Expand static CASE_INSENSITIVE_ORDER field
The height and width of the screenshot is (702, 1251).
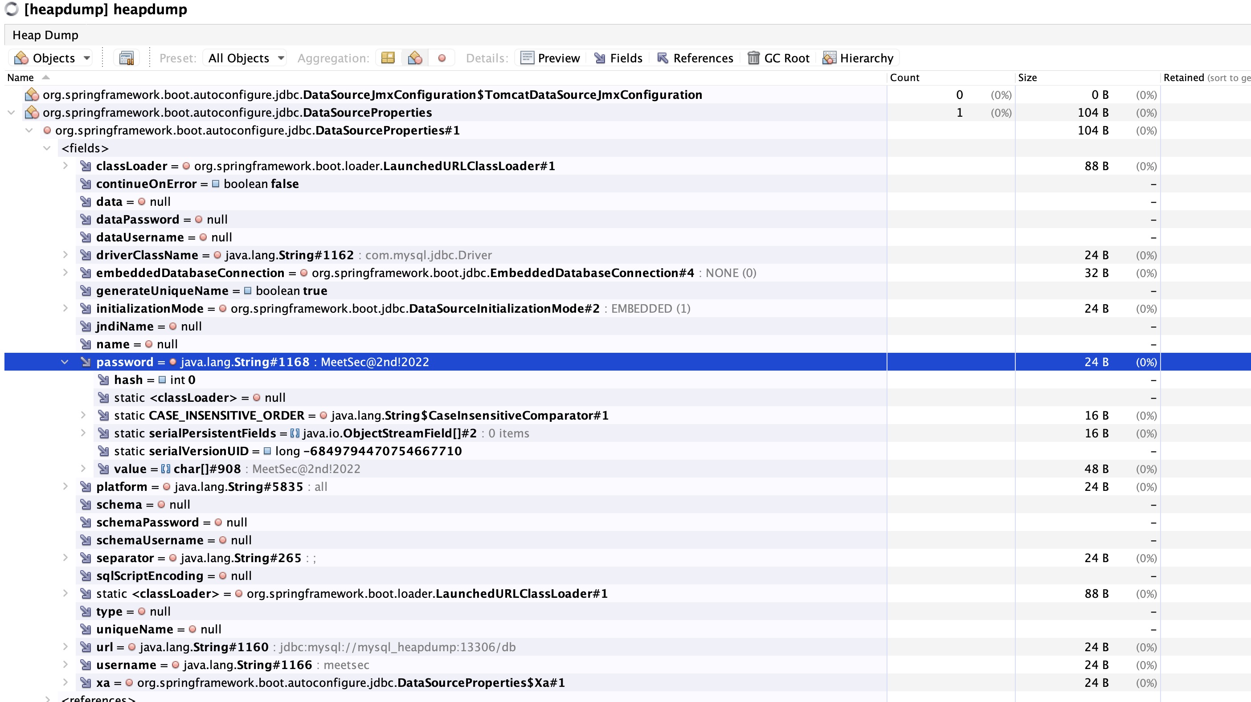[83, 416]
